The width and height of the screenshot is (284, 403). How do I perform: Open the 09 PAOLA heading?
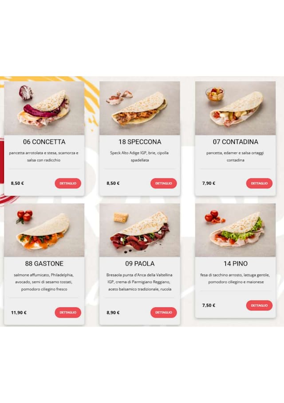140,264
